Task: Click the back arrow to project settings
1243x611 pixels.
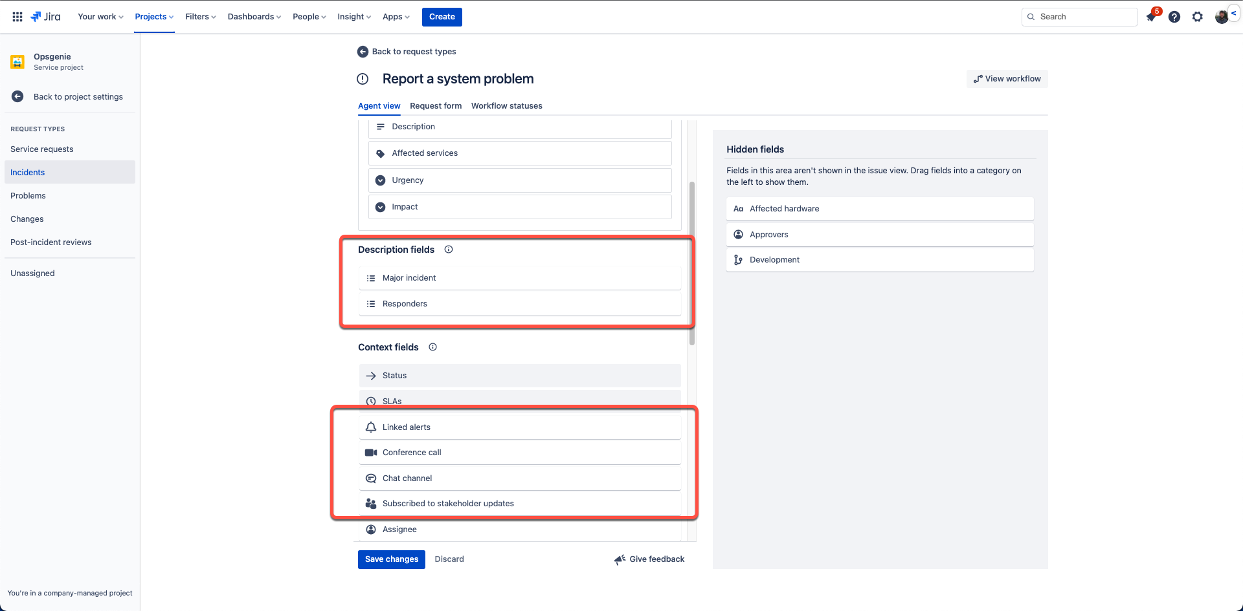Action: (x=17, y=96)
